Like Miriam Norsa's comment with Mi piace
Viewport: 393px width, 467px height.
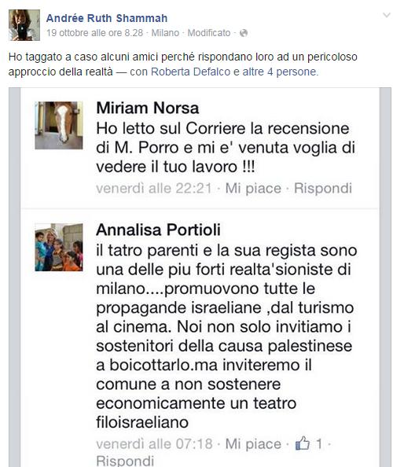pos(253,188)
